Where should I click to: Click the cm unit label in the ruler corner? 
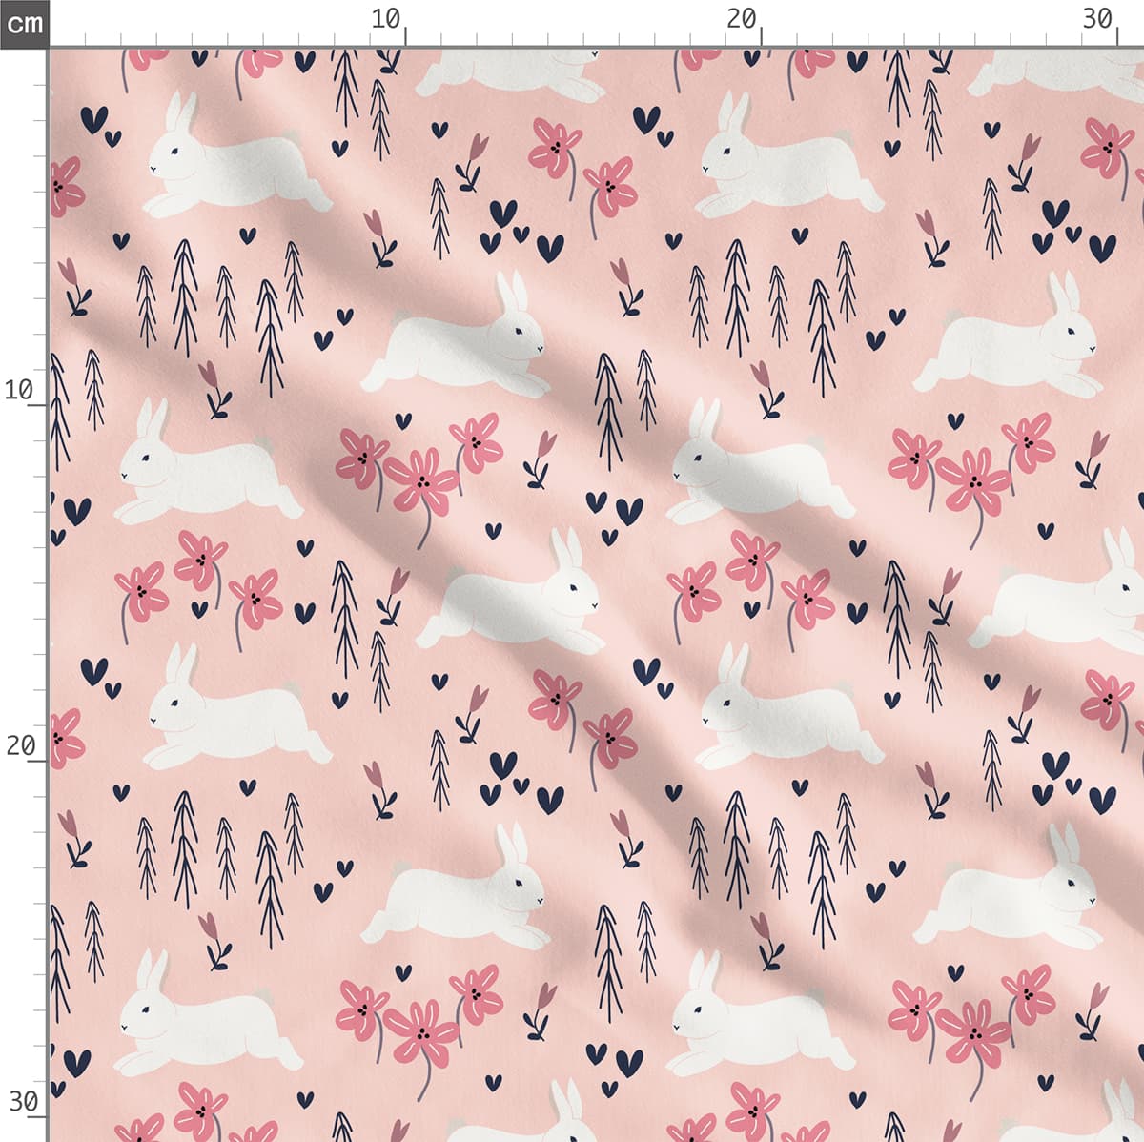(23, 23)
